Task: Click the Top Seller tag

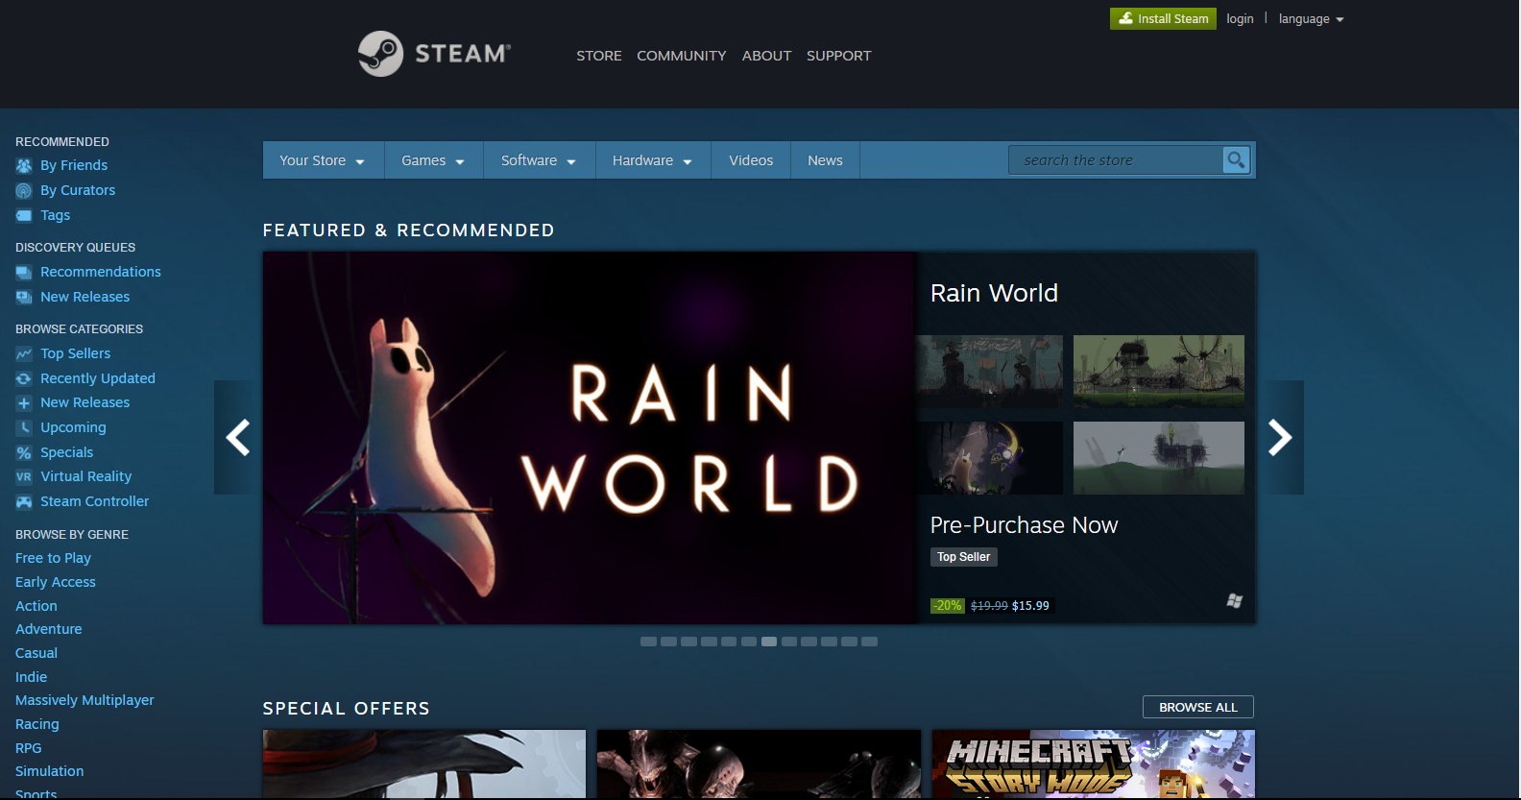Action: tap(964, 557)
